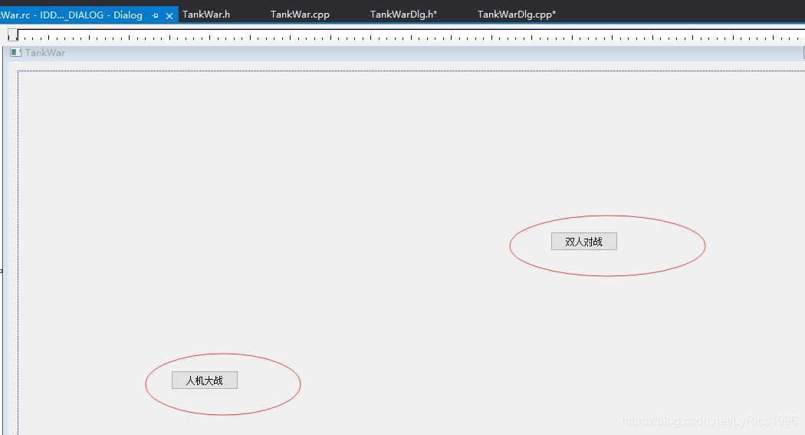Screen dimensions: 805x435
Task: Open the TankWar.cpp tab
Action: (300, 15)
